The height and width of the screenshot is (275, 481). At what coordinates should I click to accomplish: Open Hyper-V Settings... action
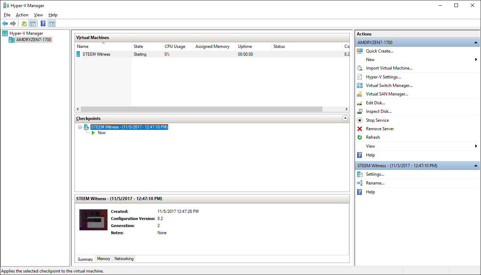click(x=383, y=77)
